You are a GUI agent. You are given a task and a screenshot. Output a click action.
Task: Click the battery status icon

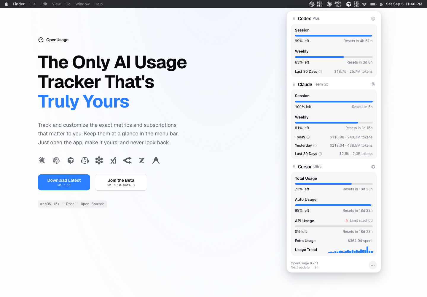(373, 4)
